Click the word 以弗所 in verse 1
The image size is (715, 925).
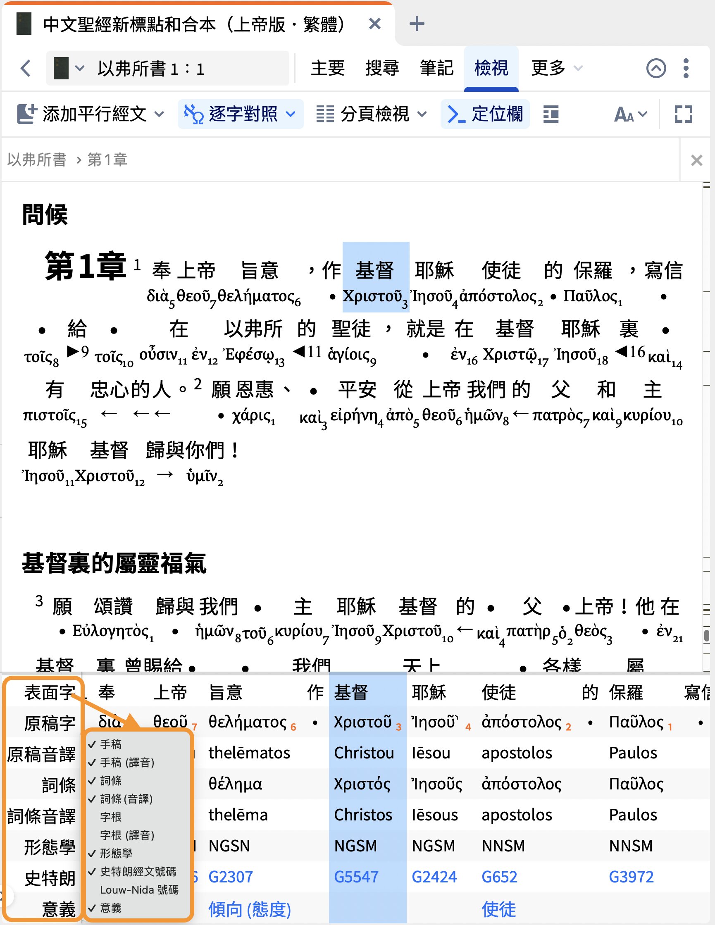(x=254, y=329)
